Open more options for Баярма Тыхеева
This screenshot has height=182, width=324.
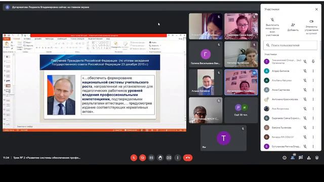tap(313, 127)
